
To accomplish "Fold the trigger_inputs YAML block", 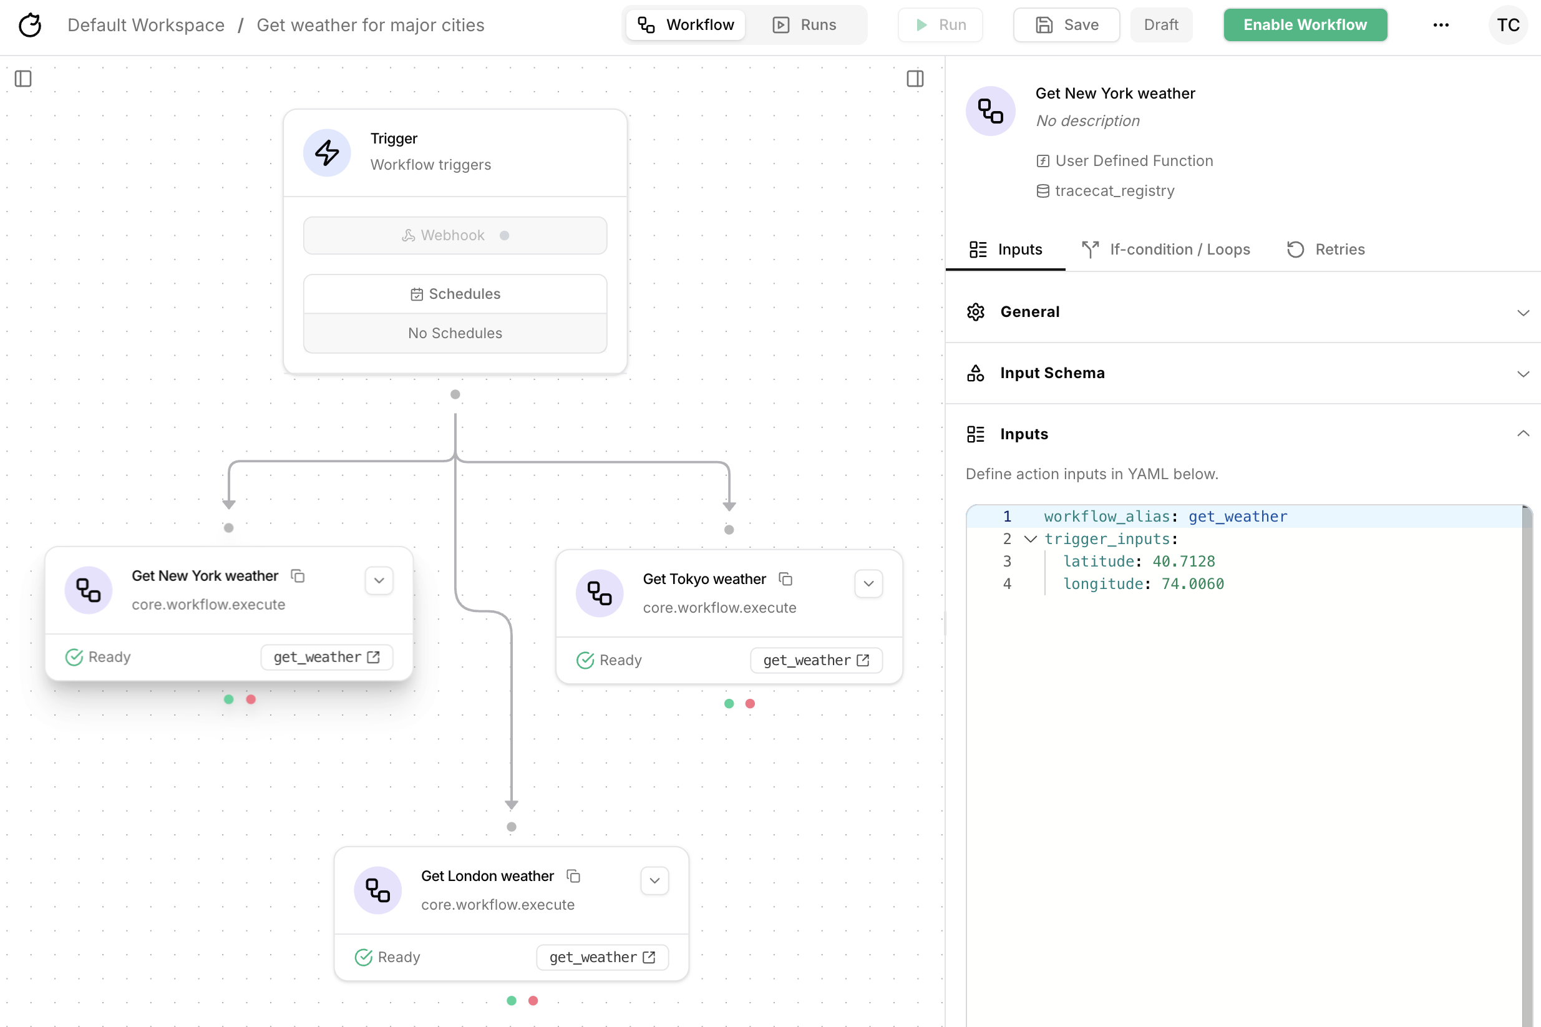I will (1030, 539).
